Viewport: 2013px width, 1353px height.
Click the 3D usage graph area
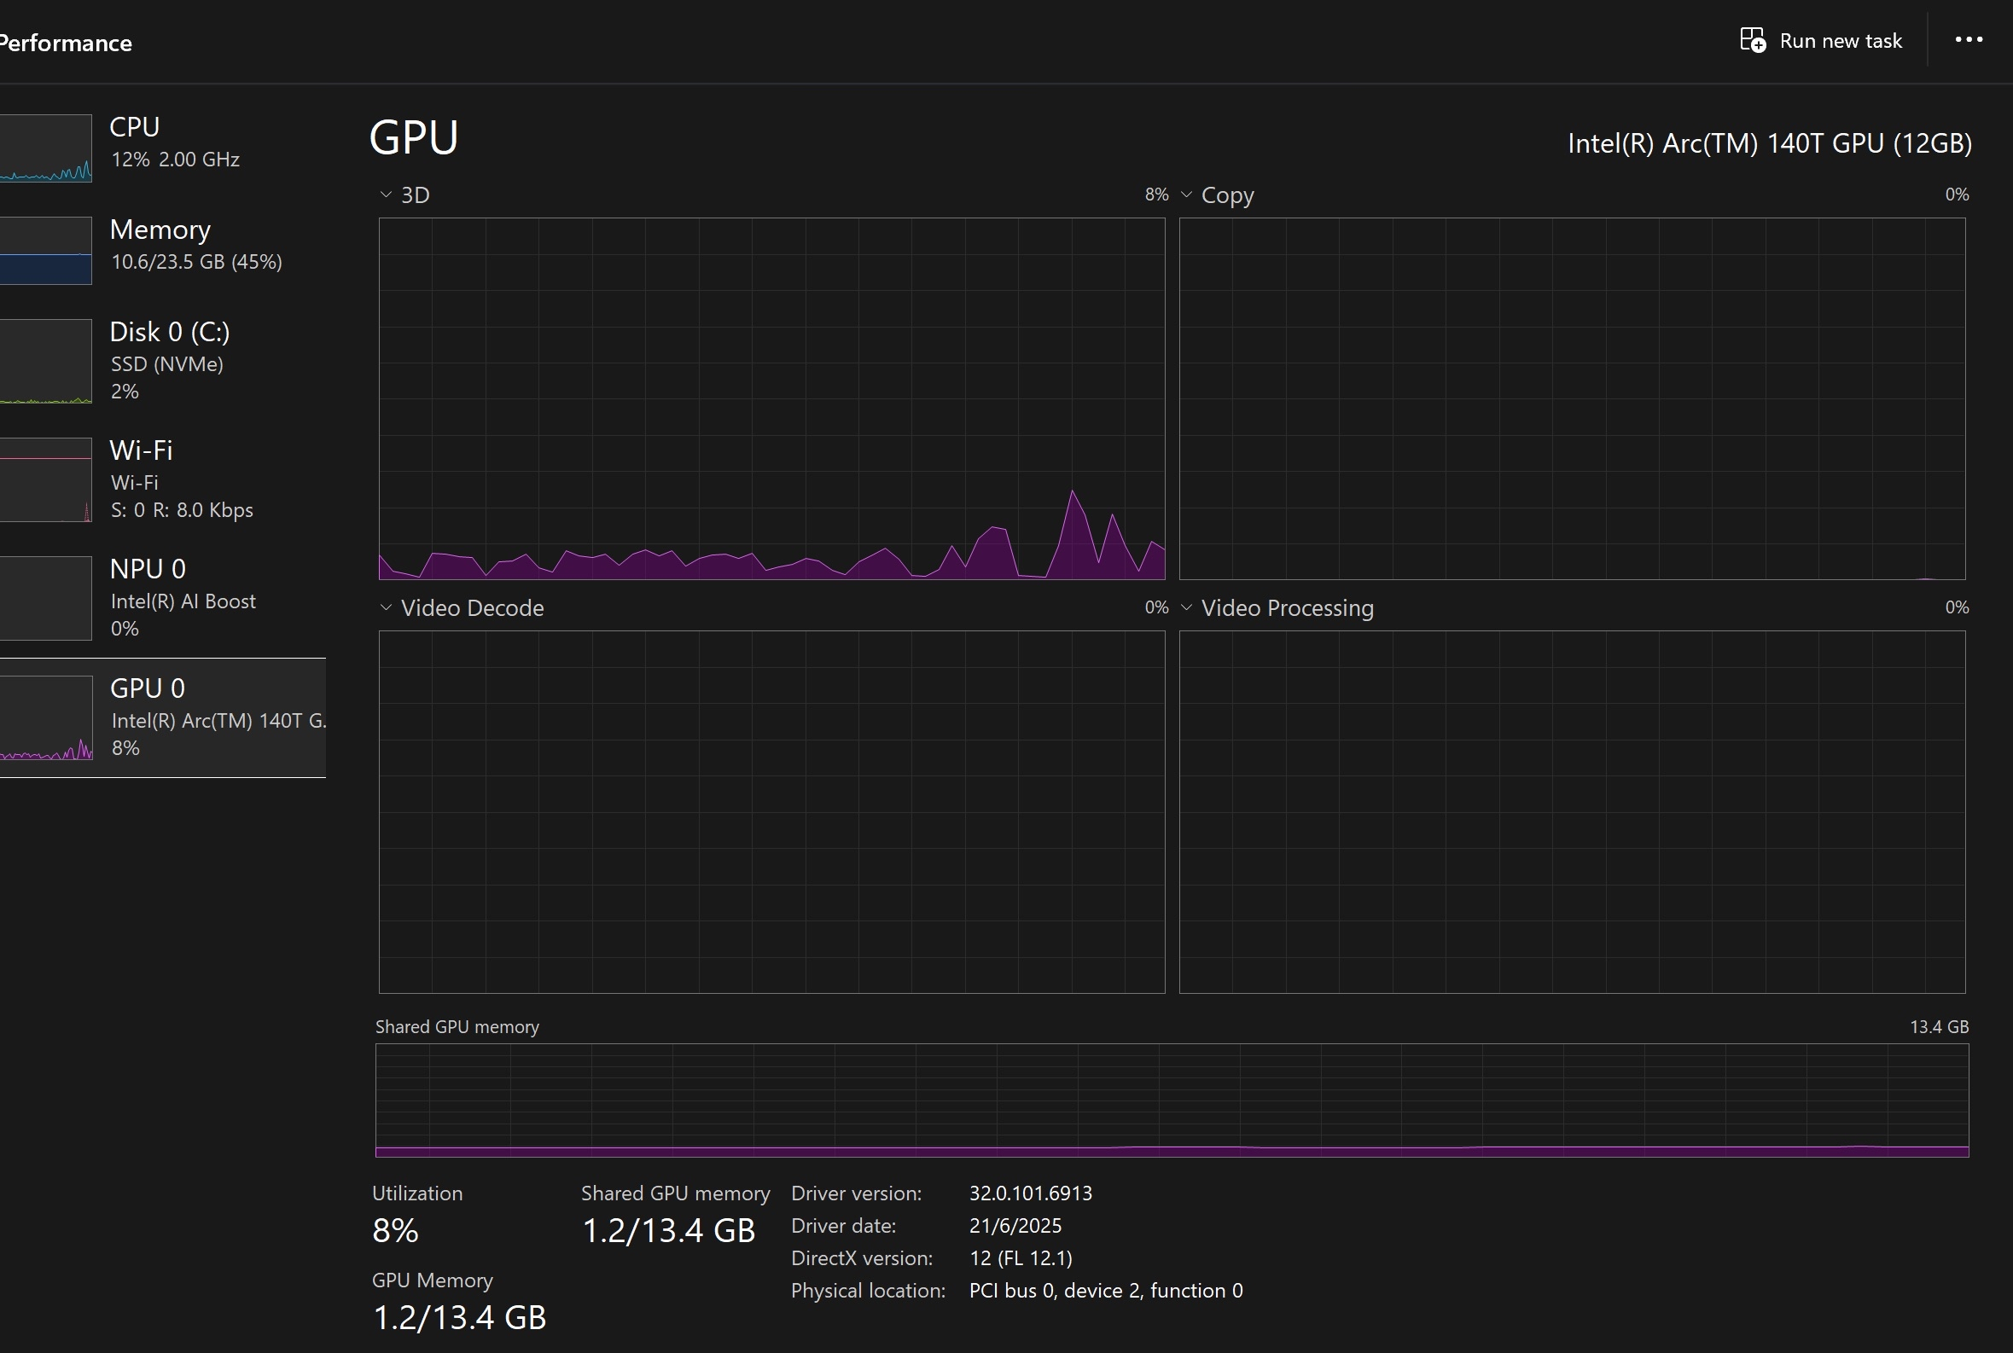(x=771, y=398)
